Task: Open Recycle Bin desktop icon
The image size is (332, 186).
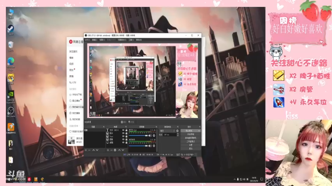Action: coord(11,47)
